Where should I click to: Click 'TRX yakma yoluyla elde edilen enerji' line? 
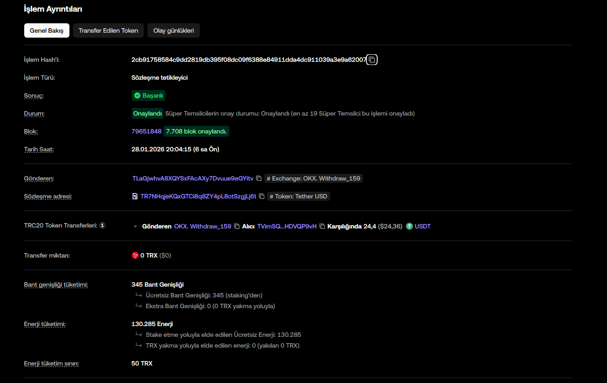pos(222,345)
